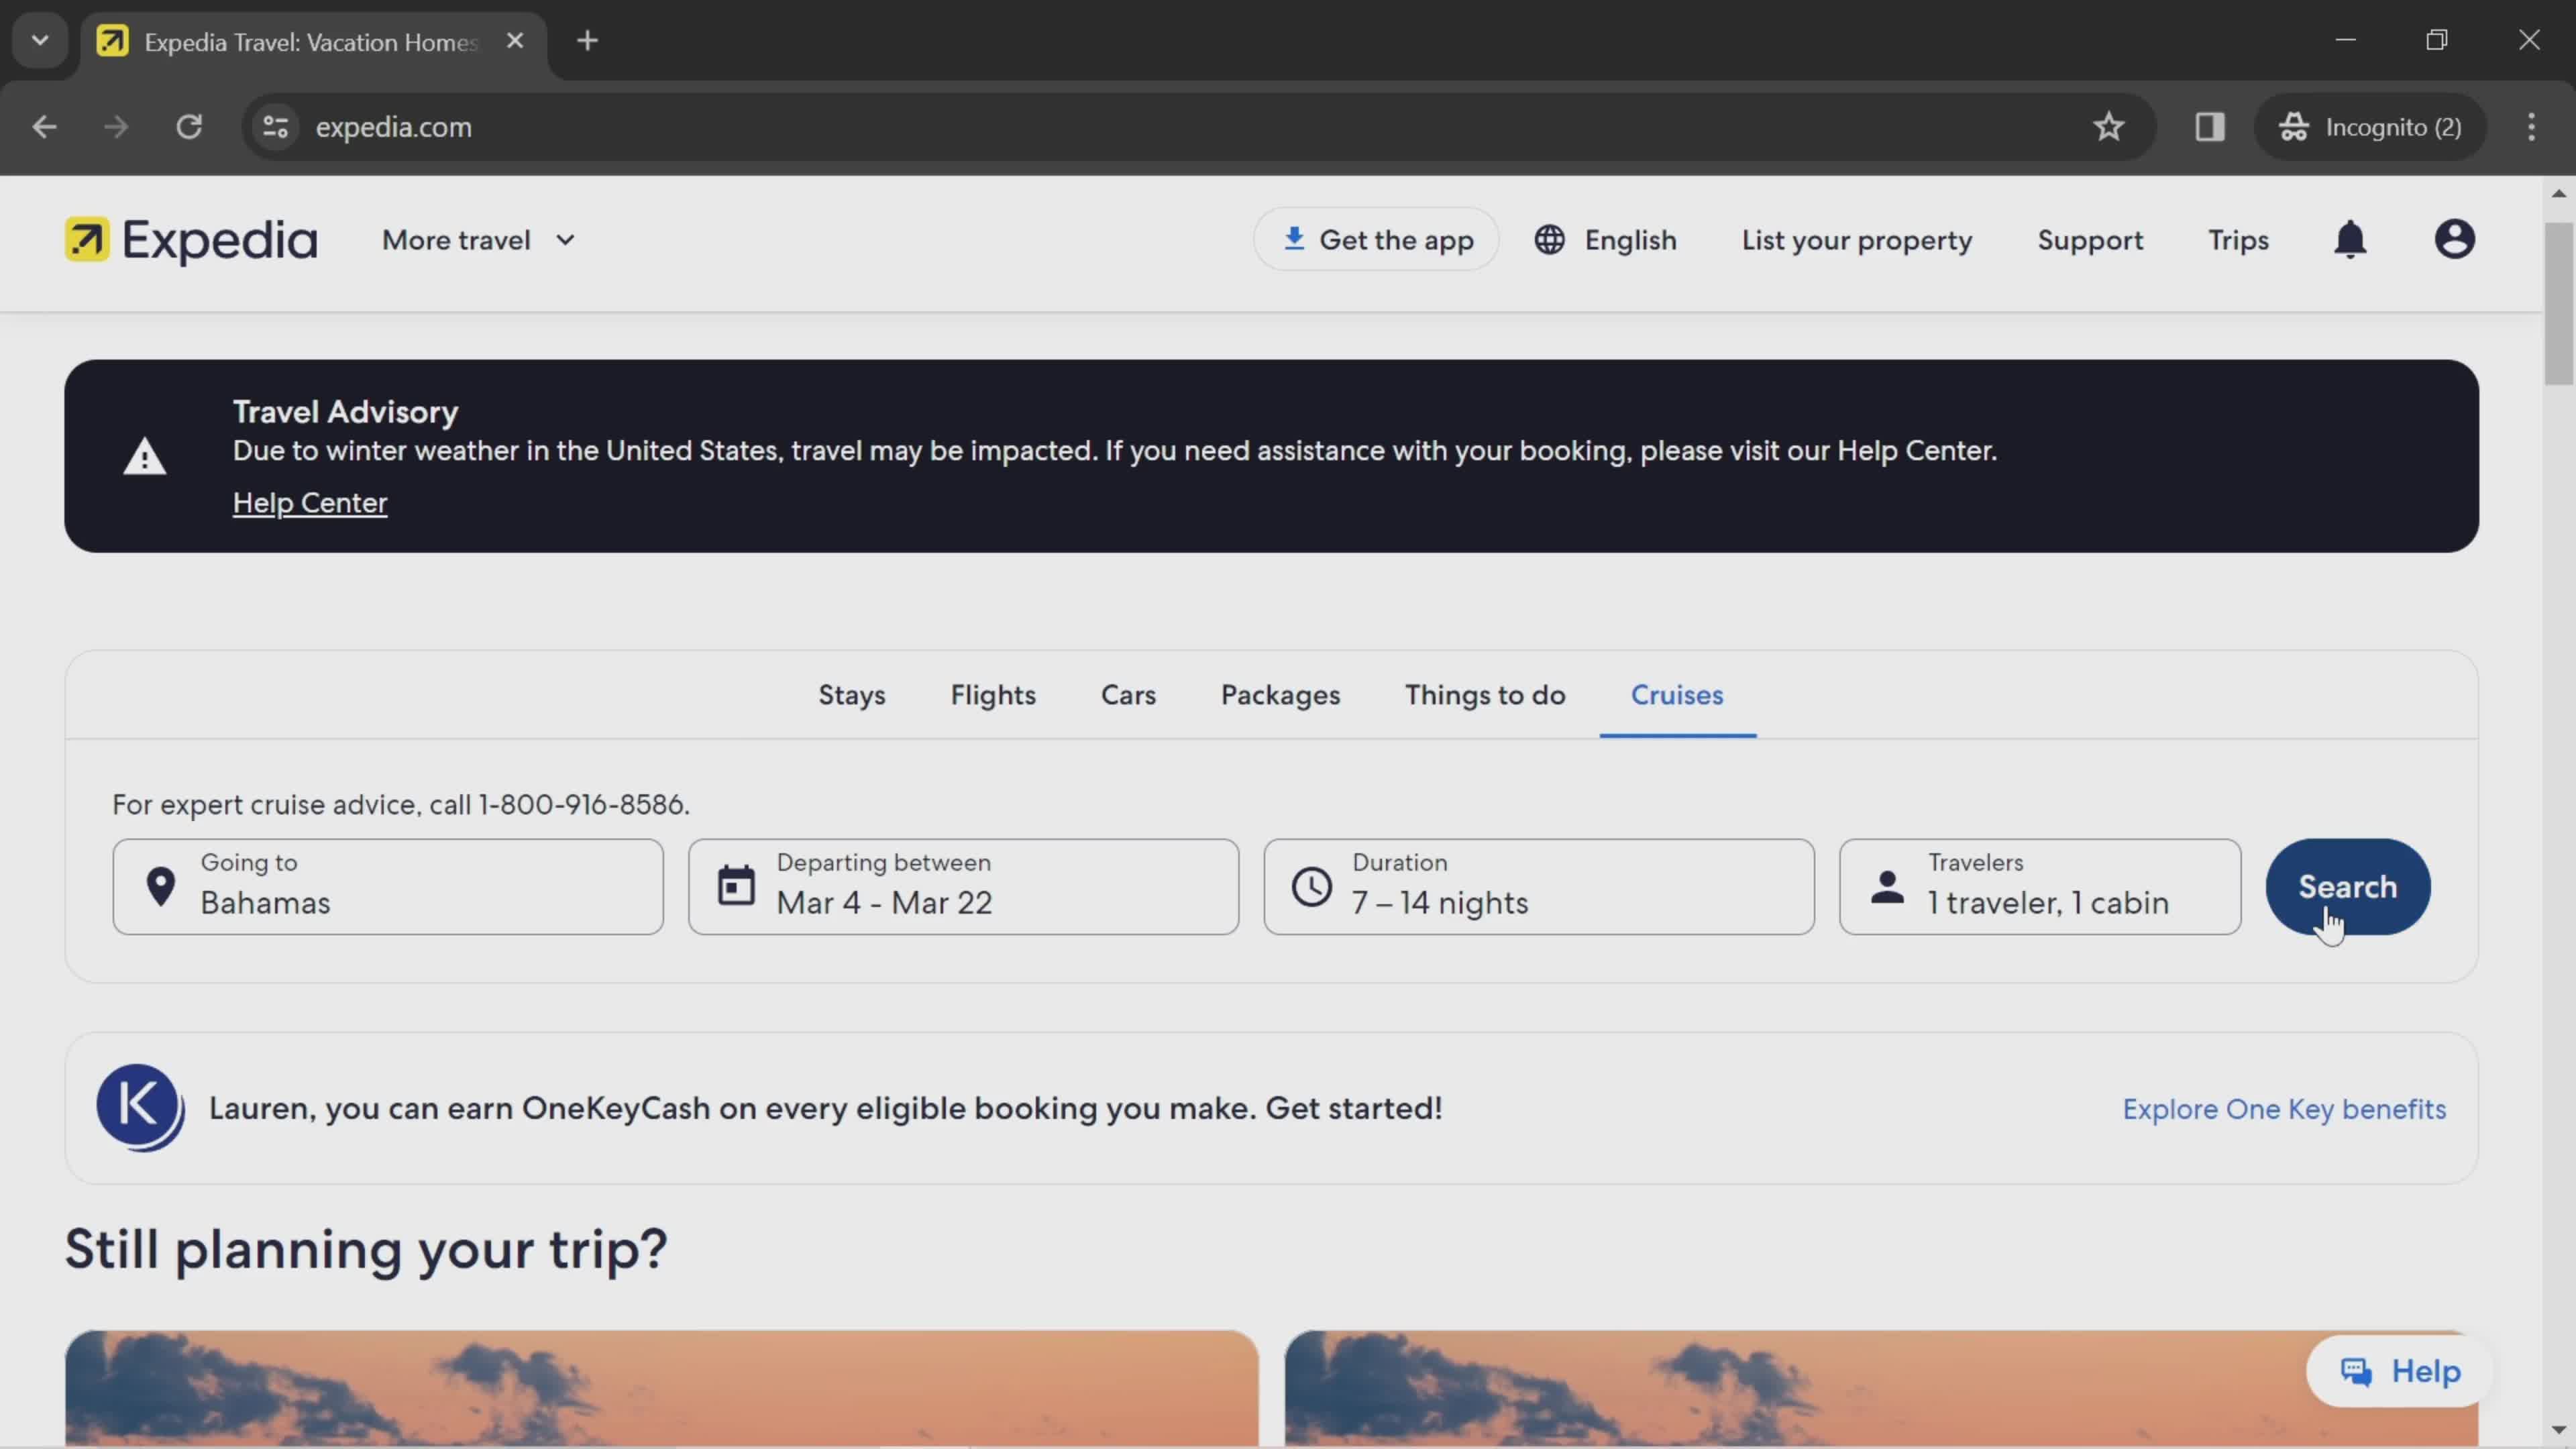Click List your property
This screenshot has width=2576, height=1449.
(x=1857, y=240)
